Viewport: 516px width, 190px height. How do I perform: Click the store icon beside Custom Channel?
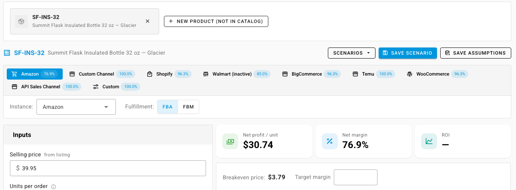pyautogui.click(x=72, y=74)
